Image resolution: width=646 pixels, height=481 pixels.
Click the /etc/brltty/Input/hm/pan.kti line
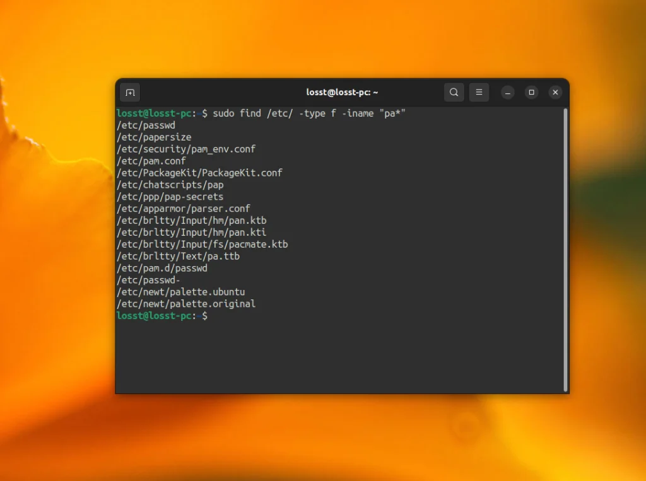(192, 233)
